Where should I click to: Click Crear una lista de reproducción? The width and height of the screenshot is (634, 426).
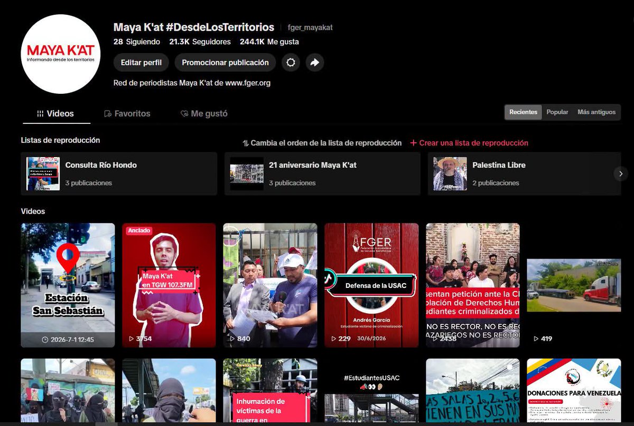(469, 143)
